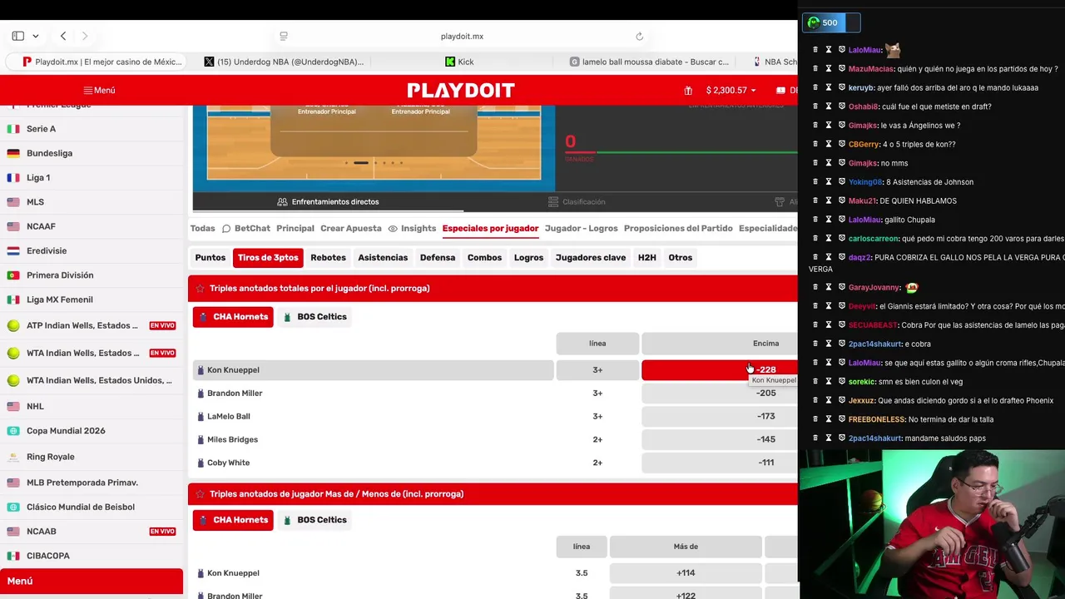Select the H2H category
The height and width of the screenshot is (599, 1065).
(647, 258)
